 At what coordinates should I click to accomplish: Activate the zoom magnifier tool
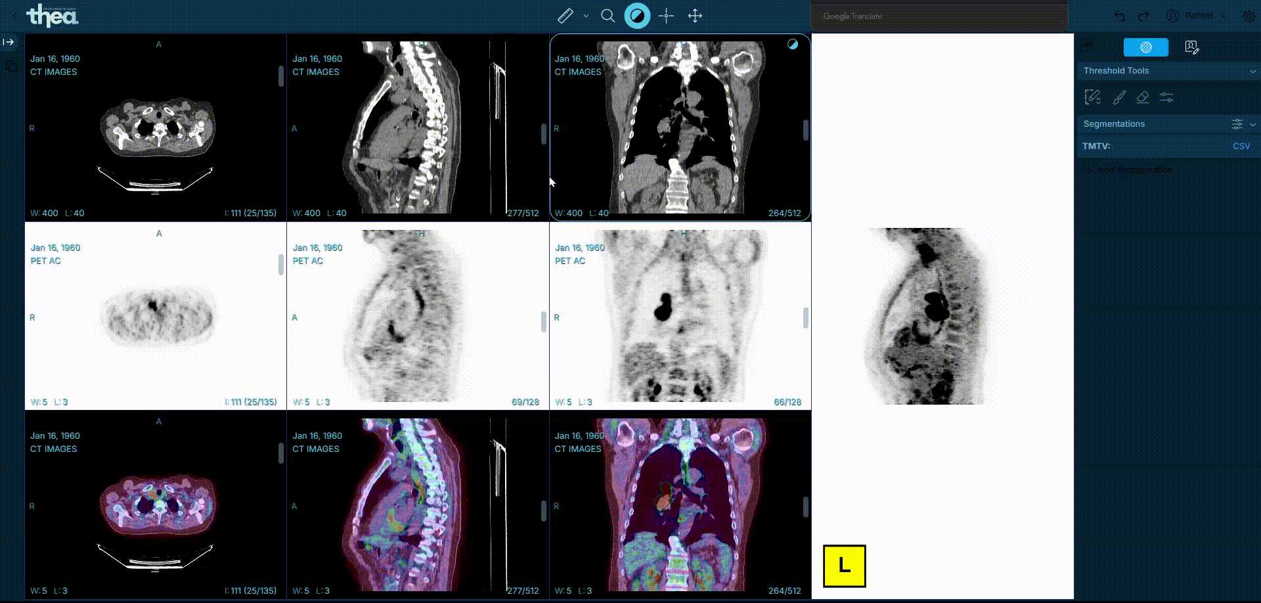608,16
